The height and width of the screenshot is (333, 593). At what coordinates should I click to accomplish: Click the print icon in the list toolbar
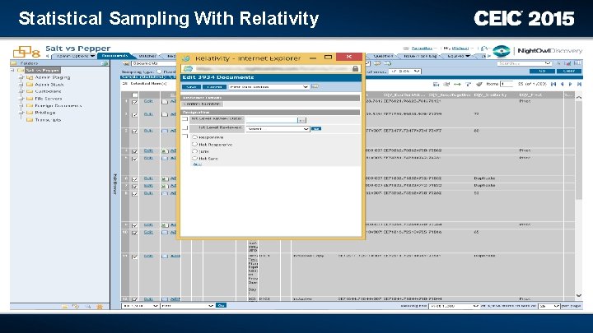click(x=446, y=84)
